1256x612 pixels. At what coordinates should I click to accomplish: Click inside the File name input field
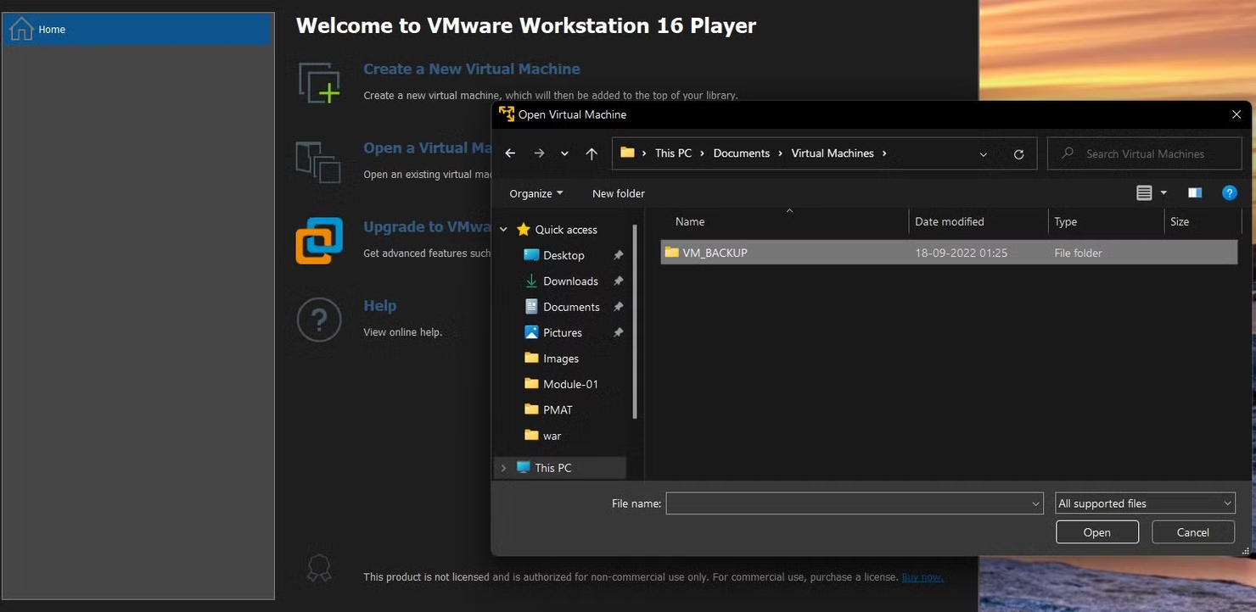click(x=849, y=503)
